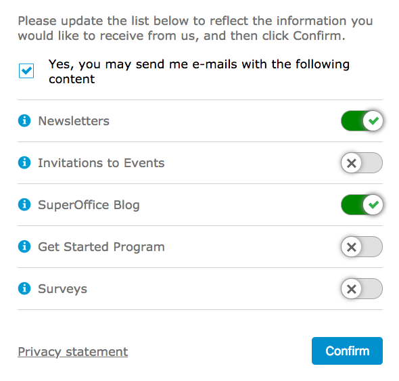399x381 pixels.
Task: Enable the Surveys toggle
Action: pyautogui.click(x=362, y=288)
